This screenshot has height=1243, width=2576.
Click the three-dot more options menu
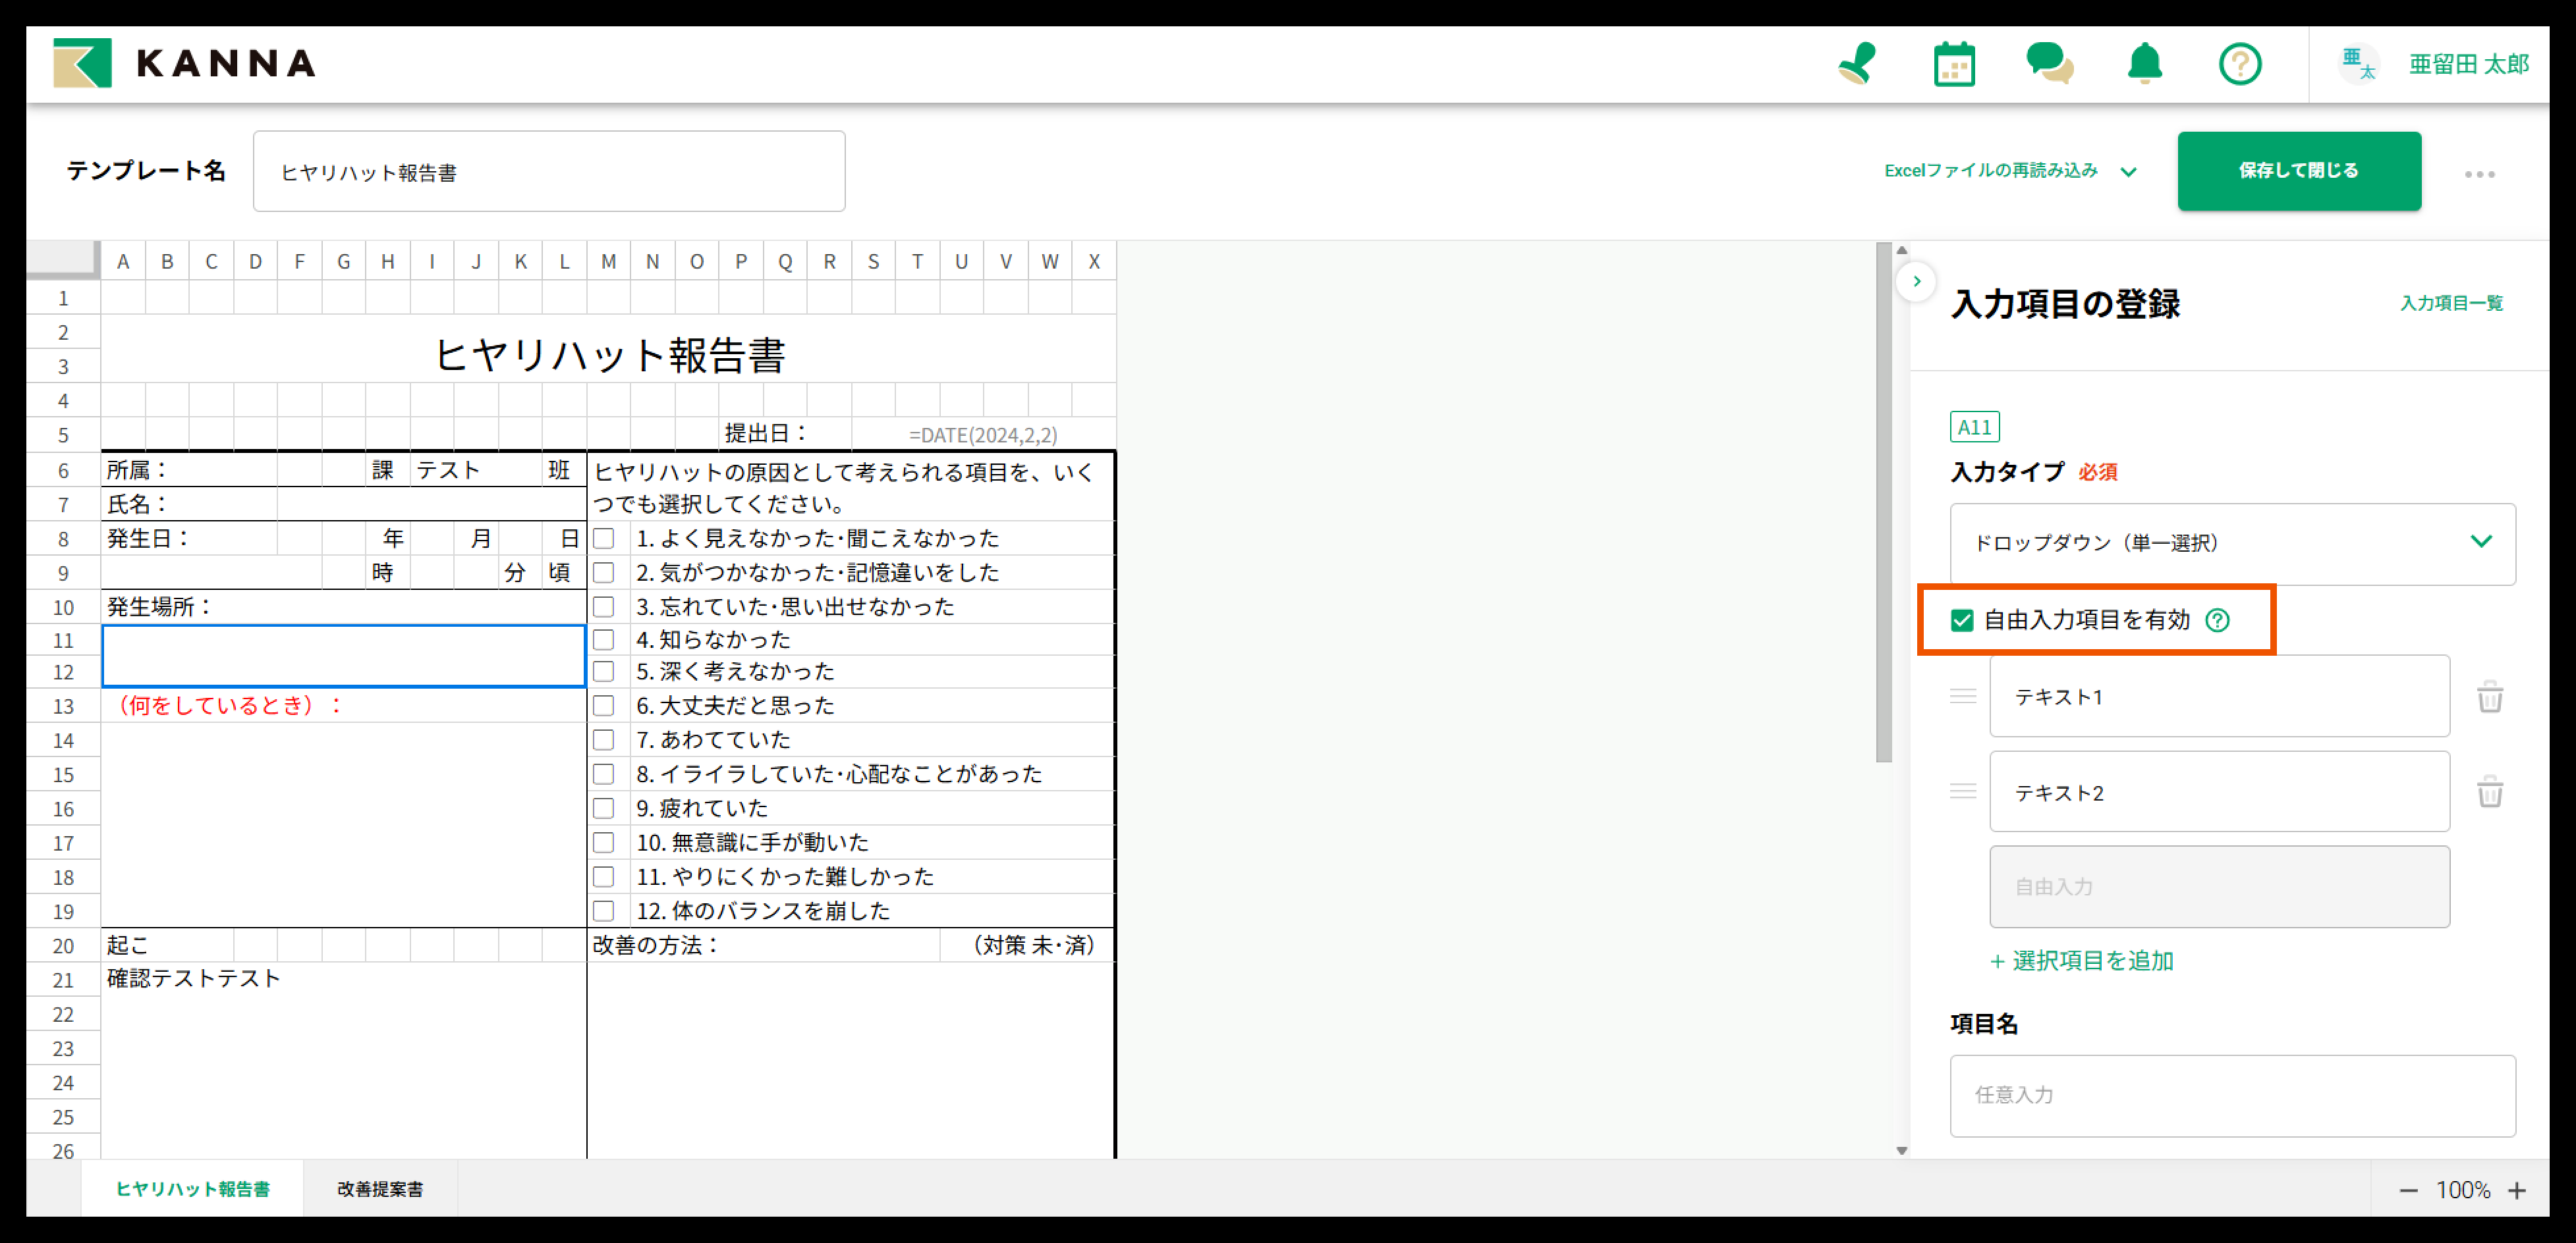(2479, 174)
